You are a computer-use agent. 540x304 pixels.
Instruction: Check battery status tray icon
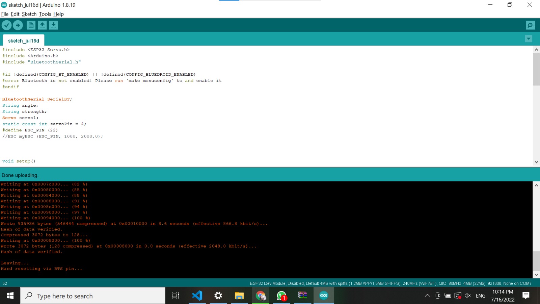coord(448,296)
